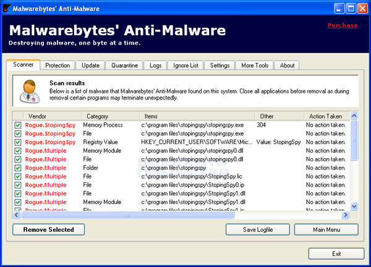
Task: Click the Remove Selected button
Action: pos(48,230)
